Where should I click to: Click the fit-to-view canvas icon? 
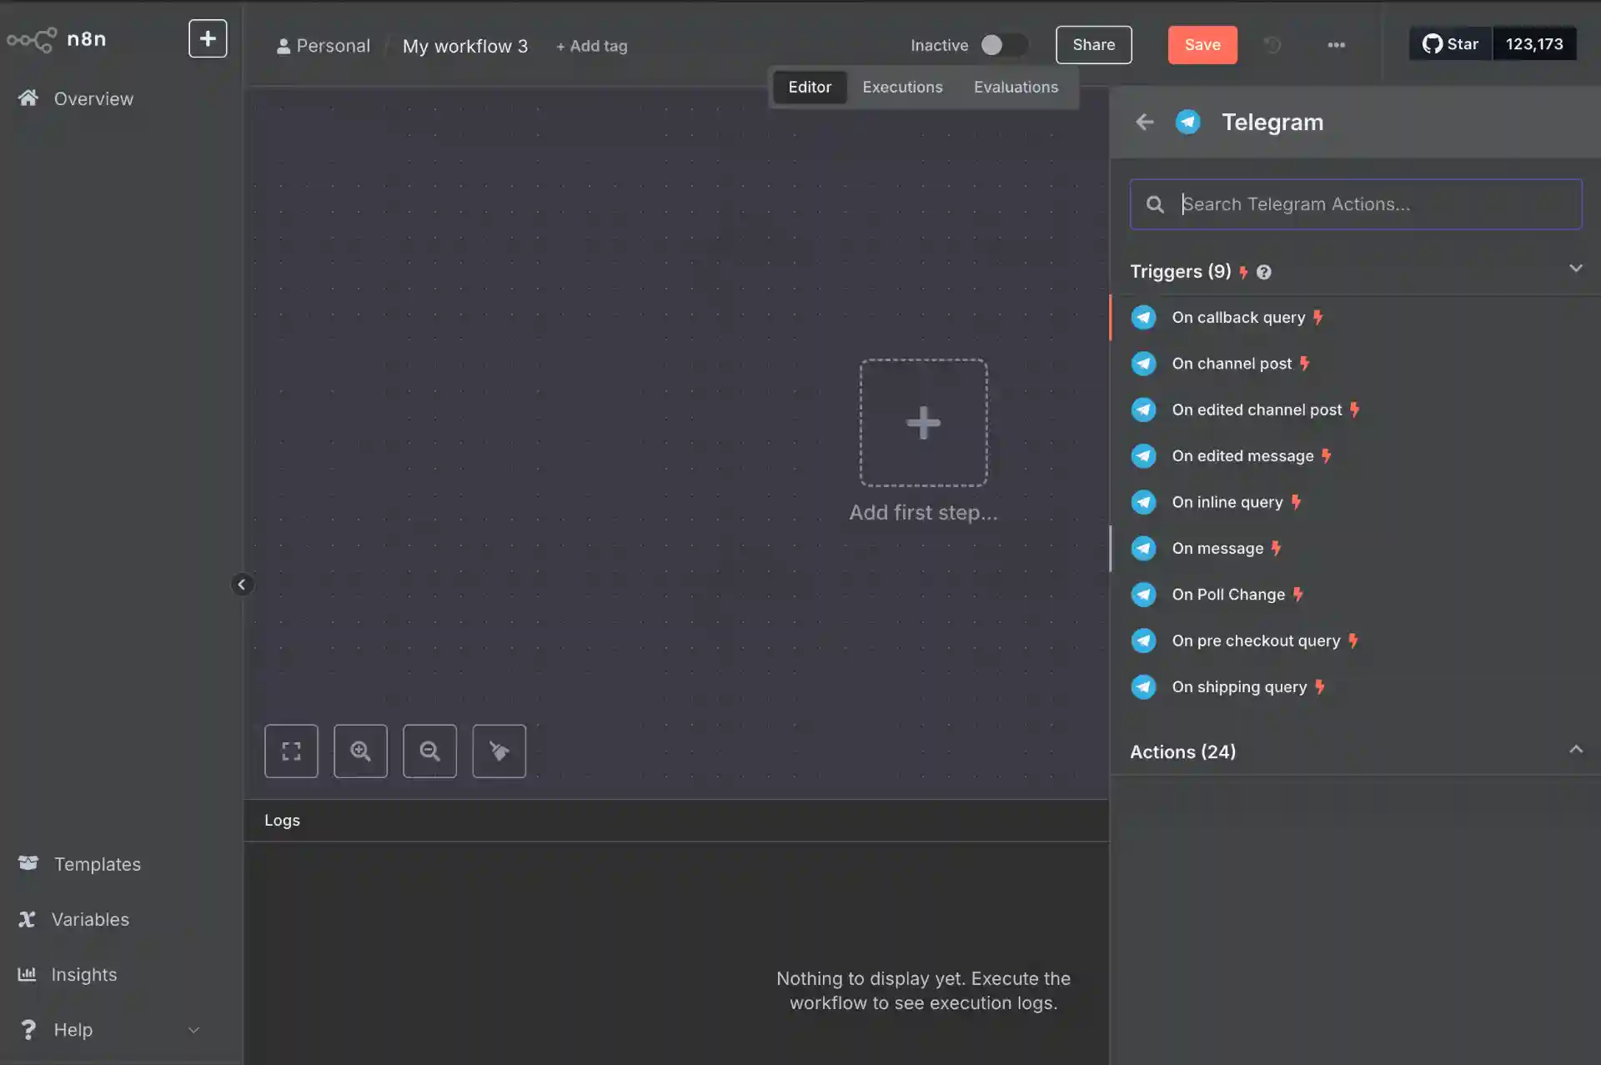pos(291,751)
